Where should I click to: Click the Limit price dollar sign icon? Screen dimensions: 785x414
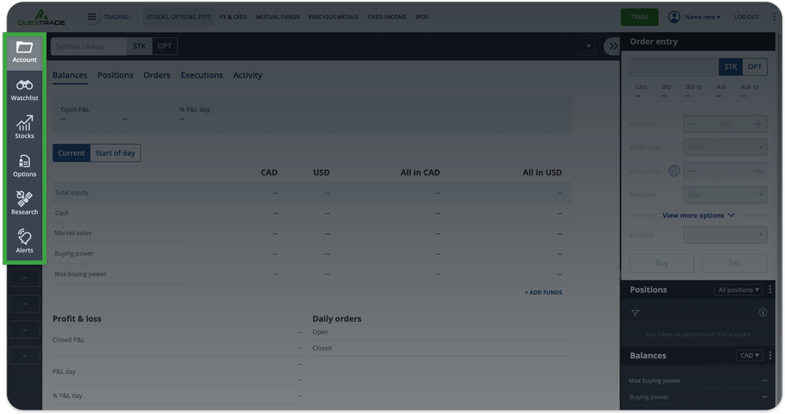point(674,171)
